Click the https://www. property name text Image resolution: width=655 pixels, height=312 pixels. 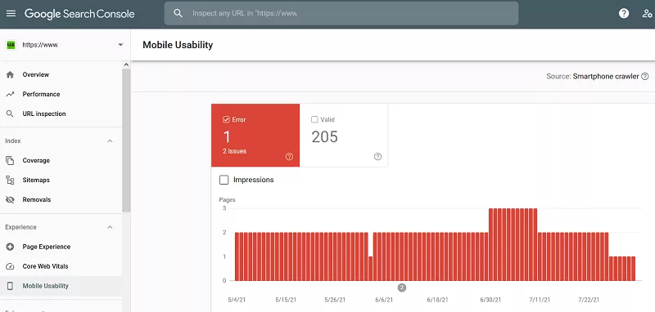point(40,45)
